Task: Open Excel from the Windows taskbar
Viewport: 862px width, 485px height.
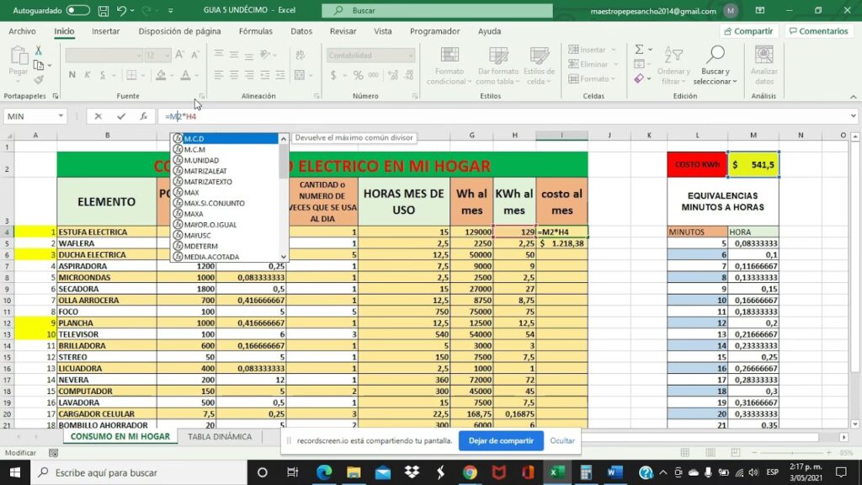Action: click(x=556, y=472)
